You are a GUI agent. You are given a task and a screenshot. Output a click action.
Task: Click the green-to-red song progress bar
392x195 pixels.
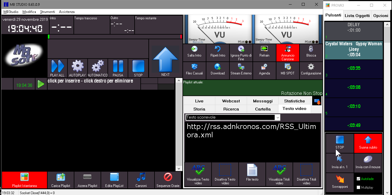pyautogui.click(x=115, y=37)
